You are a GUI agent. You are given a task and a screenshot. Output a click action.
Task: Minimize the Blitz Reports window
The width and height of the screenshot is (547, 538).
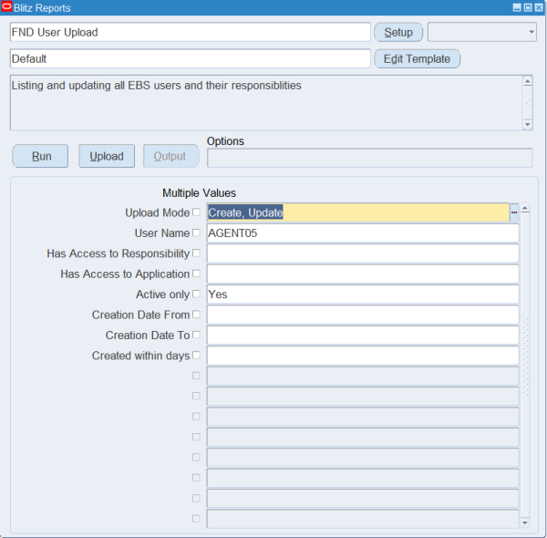pos(517,7)
